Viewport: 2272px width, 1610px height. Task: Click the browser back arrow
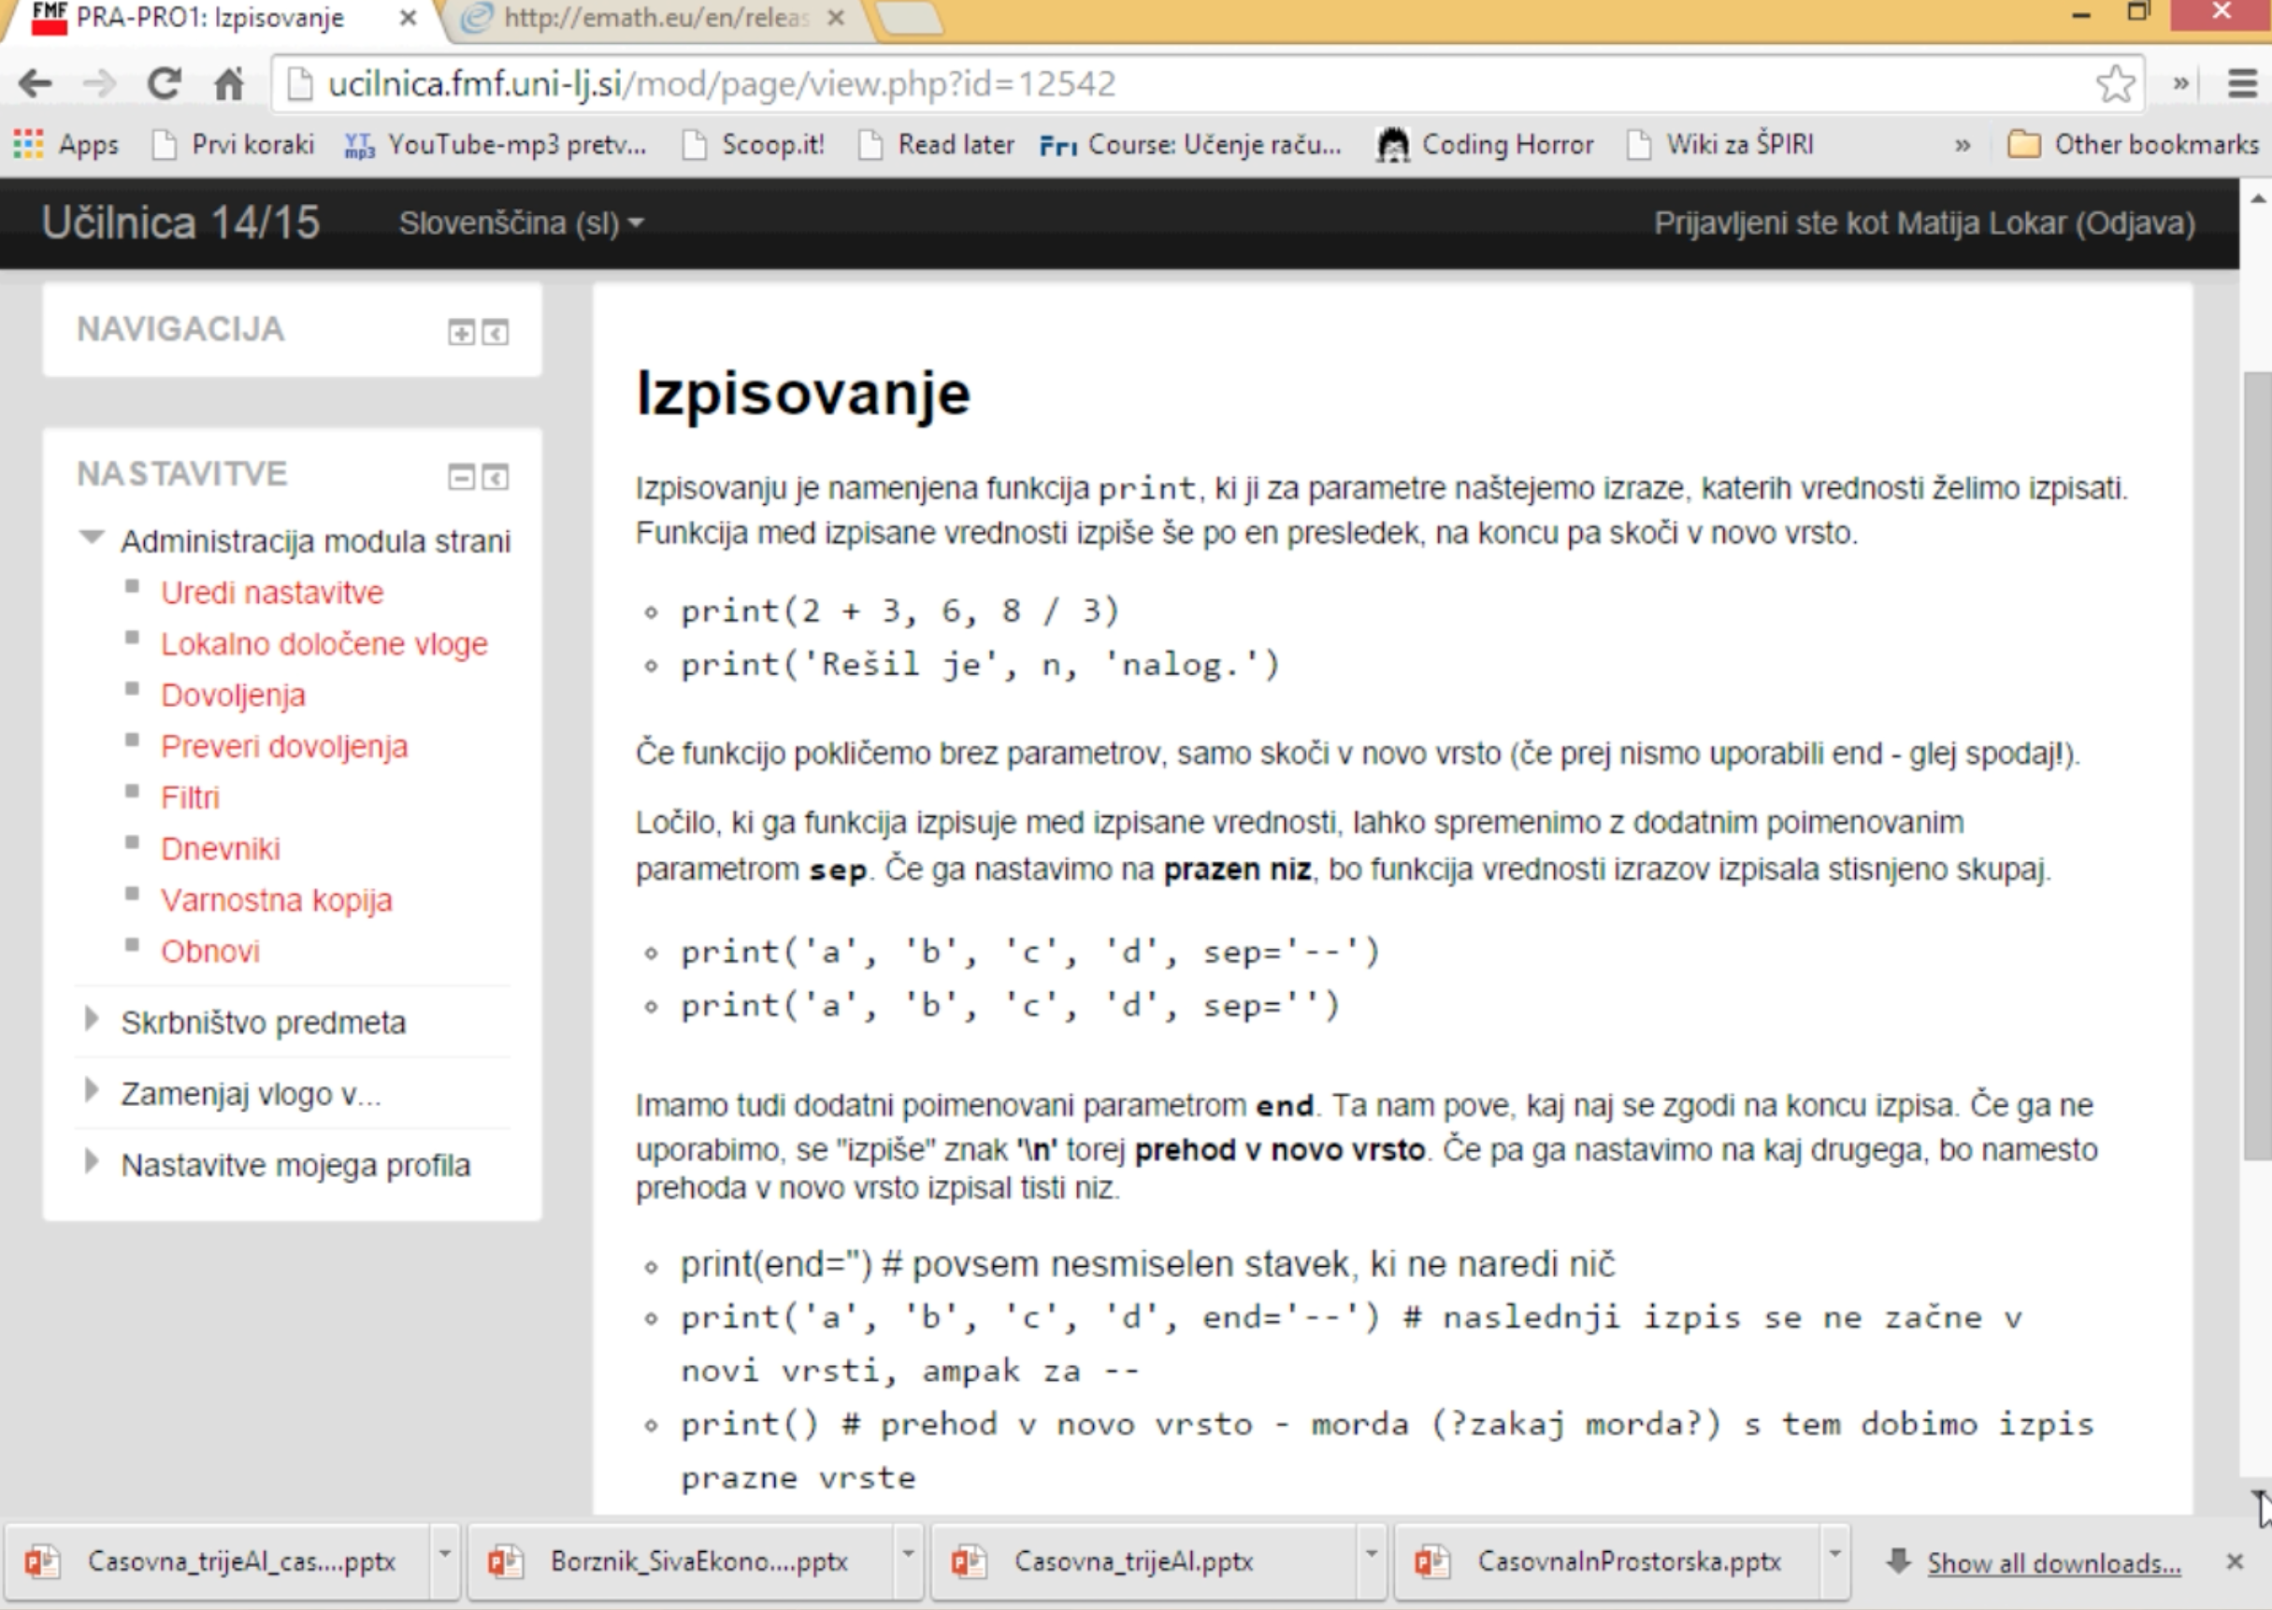(x=36, y=84)
